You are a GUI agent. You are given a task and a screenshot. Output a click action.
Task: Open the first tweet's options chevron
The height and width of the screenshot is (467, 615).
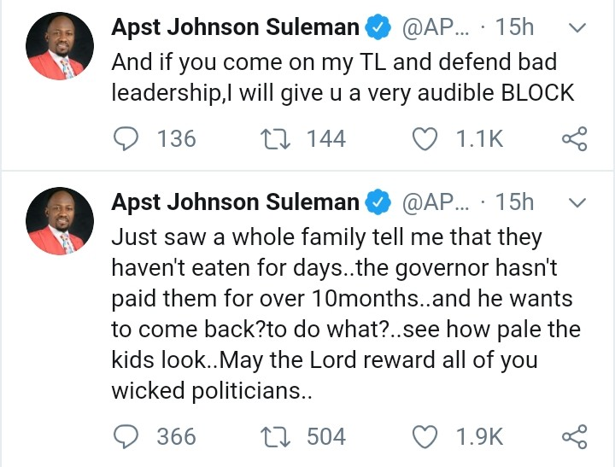coord(578,28)
